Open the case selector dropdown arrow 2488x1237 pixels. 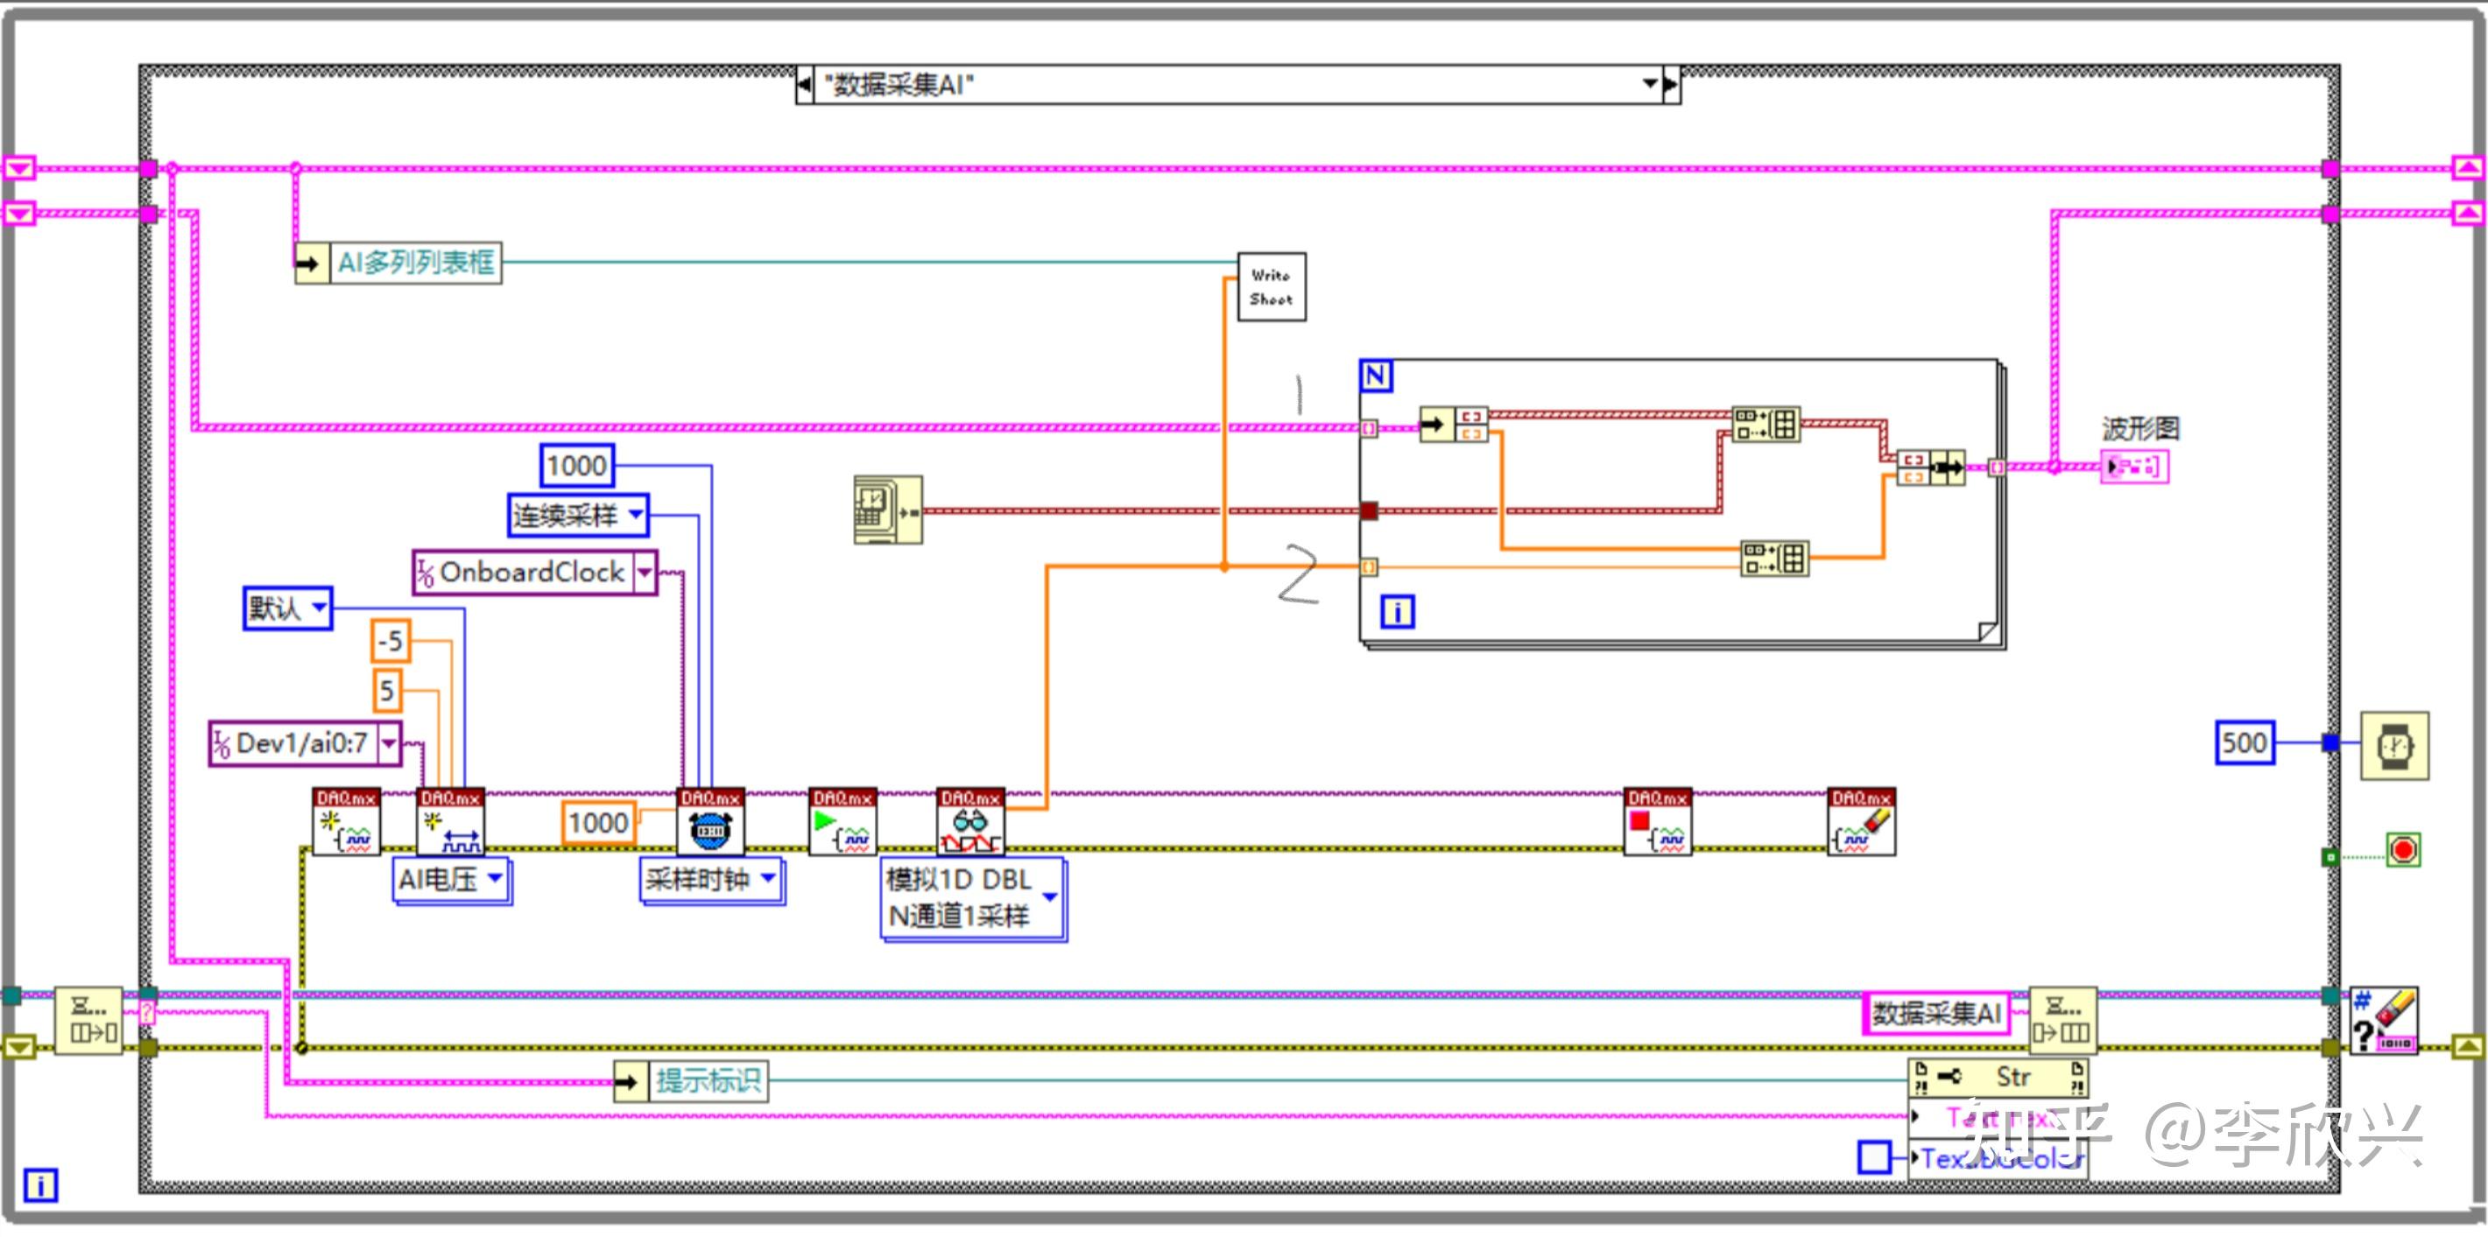click(x=1650, y=85)
